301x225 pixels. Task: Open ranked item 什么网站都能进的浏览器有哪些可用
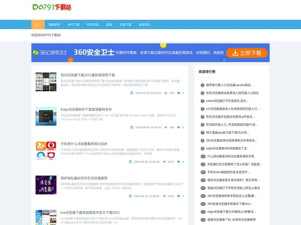pos(230,156)
